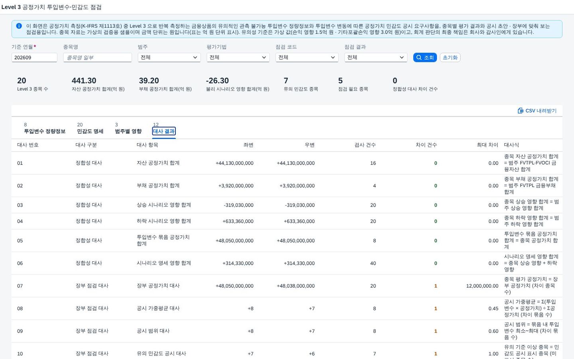Switch to the 투입변수 정량정보 tab

coord(45,131)
